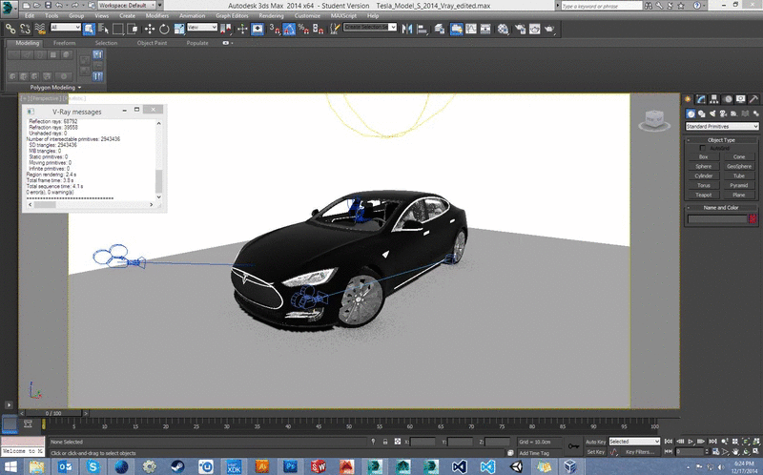Click the Unlink Selection tool
763x475 pixels.
point(25,29)
